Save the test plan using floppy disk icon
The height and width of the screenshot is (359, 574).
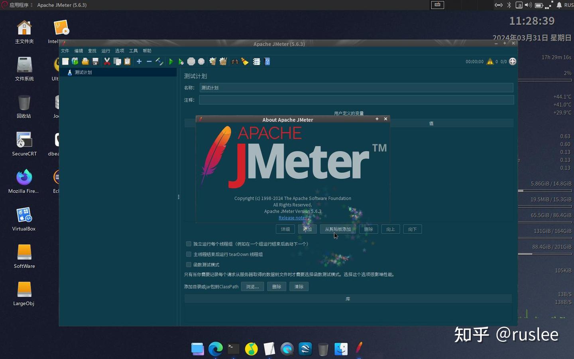click(x=95, y=61)
